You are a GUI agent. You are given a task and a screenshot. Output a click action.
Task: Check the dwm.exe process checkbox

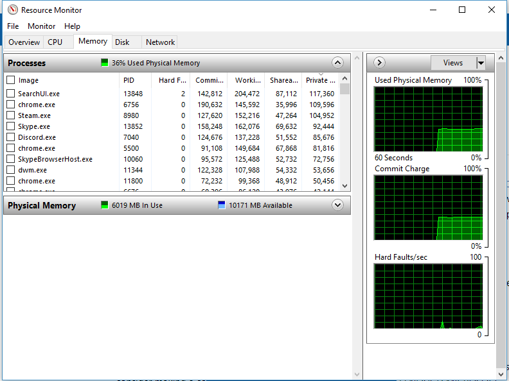click(11, 170)
